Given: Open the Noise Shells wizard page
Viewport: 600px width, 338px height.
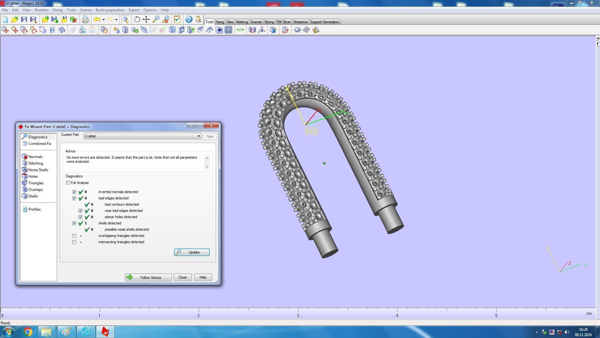Looking at the screenshot, I should [38, 170].
